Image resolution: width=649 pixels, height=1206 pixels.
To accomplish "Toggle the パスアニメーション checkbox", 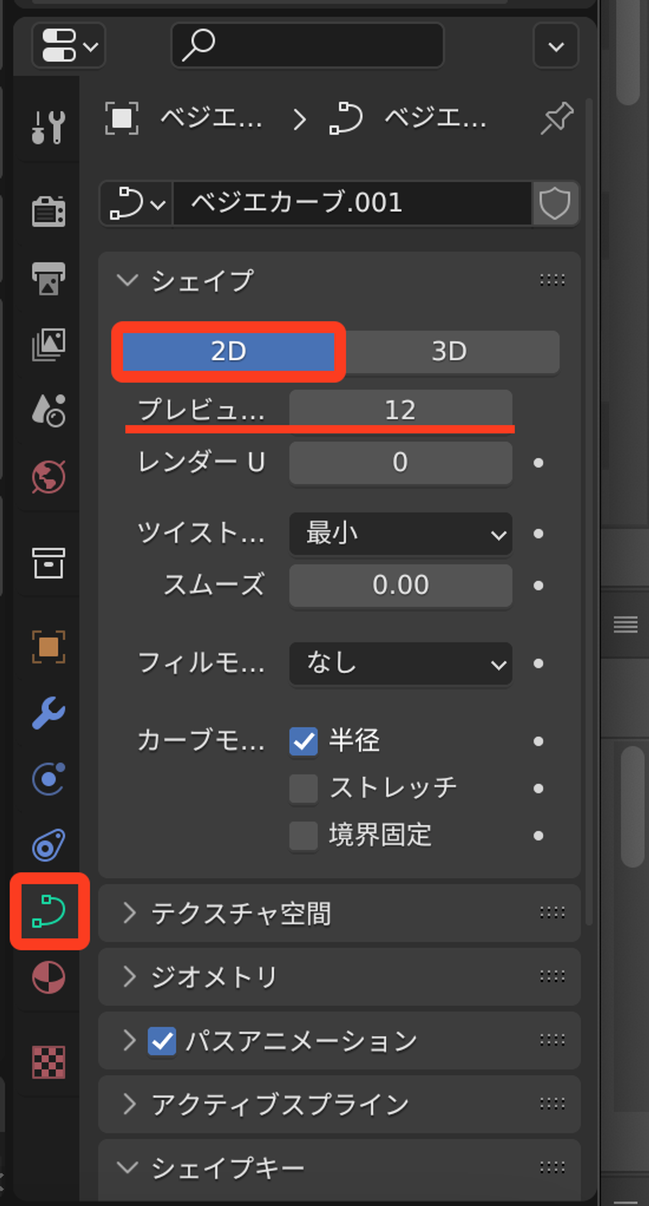I will (x=162, y=1041).
